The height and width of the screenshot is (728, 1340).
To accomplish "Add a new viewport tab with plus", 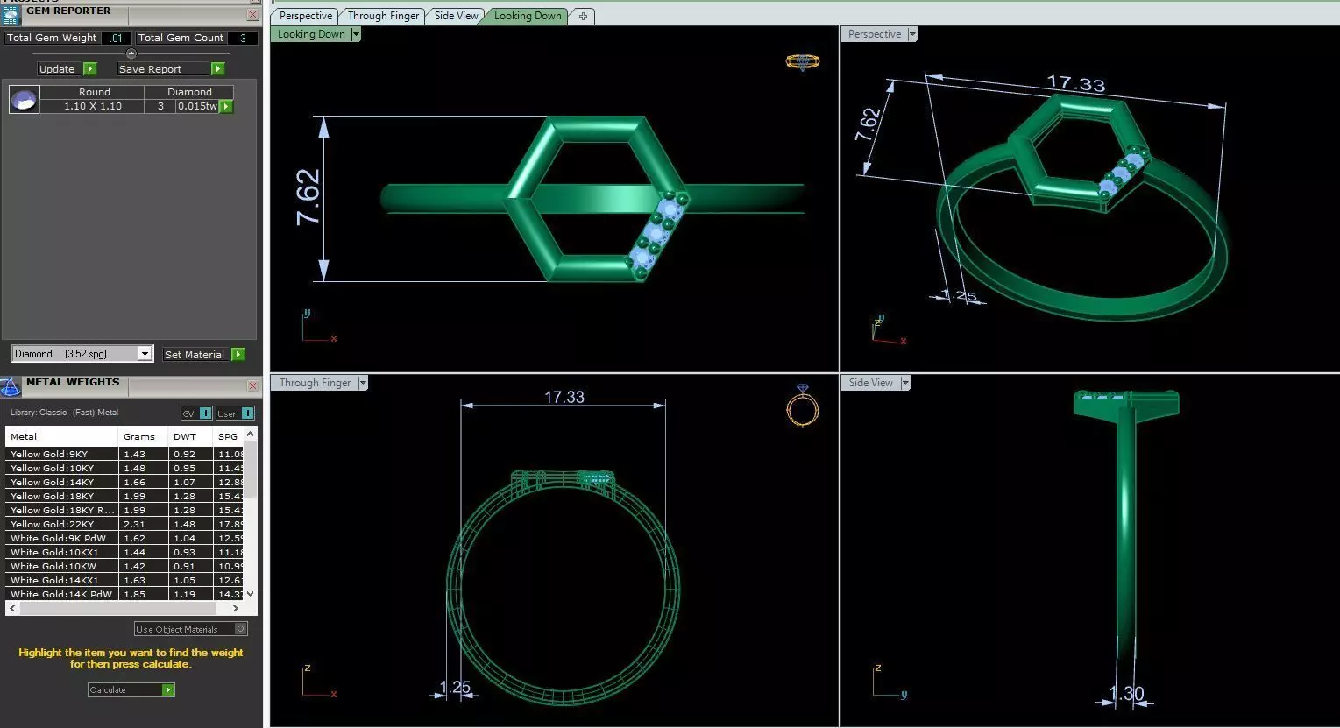I will click(x=583, y=16).
